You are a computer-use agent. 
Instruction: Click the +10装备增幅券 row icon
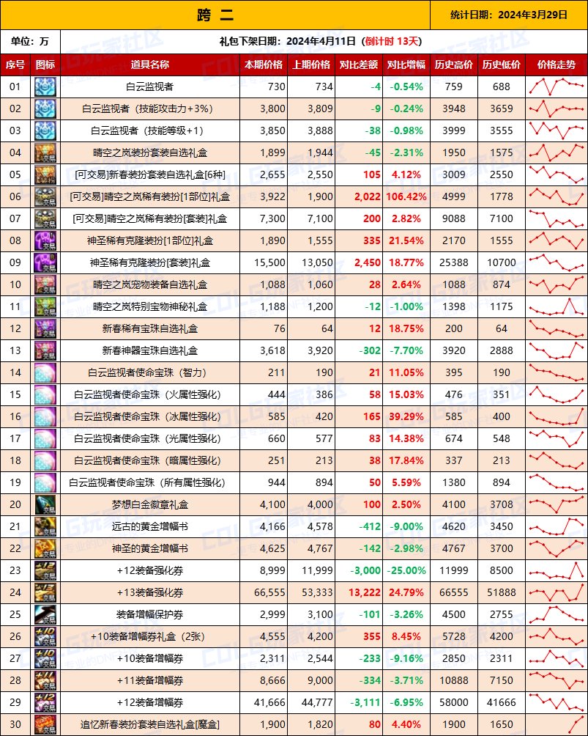coord(45,659)
